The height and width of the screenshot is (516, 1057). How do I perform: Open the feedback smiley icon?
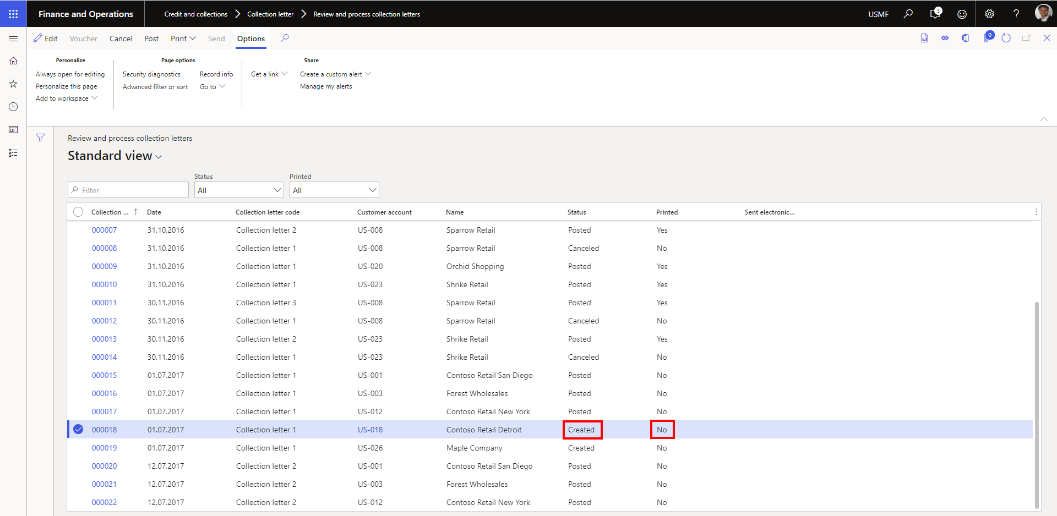coord(962,14)
